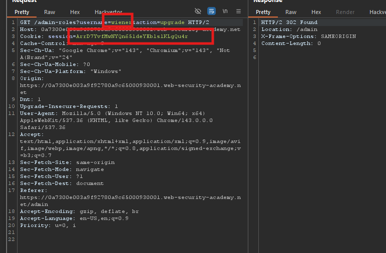Open the Request hamburger options menu
The width and height of the screenshot is (386, 253).
238,11
